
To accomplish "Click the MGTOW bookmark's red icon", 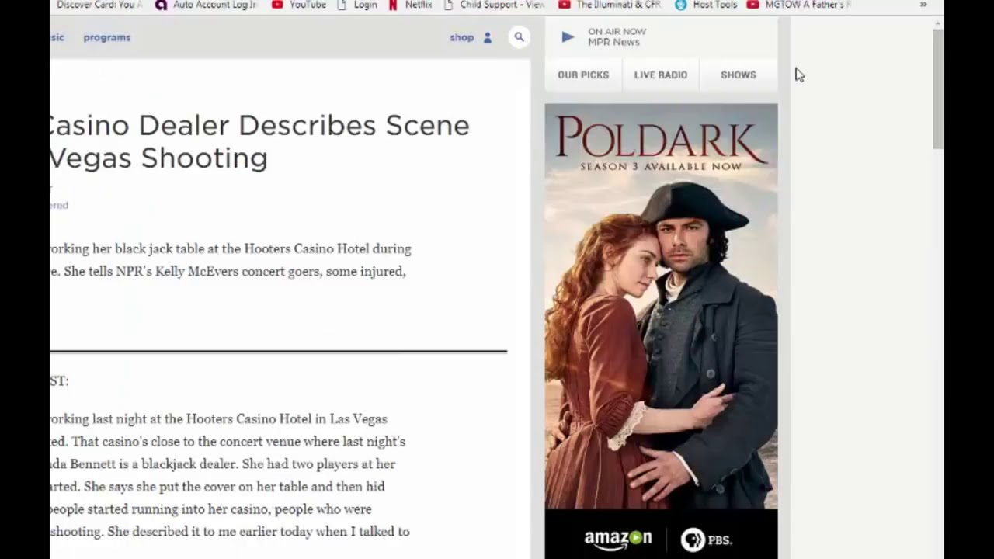I will 752,5.
